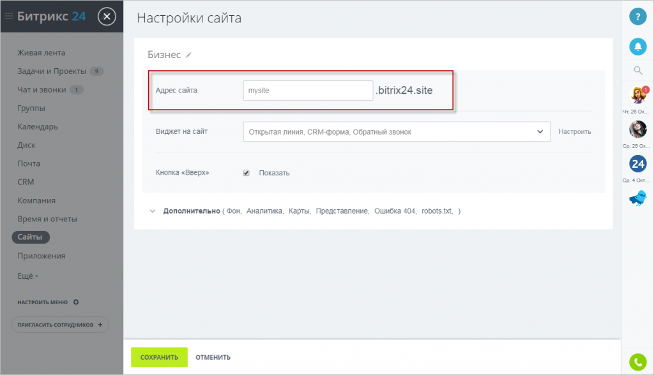This screenshot has width=654, height=375.
Task: Open chat avatar dated Чт, 26 Окт
Action: 638,96
